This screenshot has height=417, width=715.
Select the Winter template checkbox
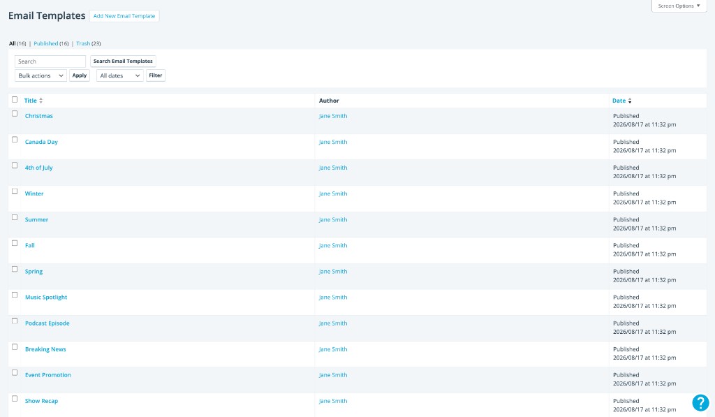point(15,191)
